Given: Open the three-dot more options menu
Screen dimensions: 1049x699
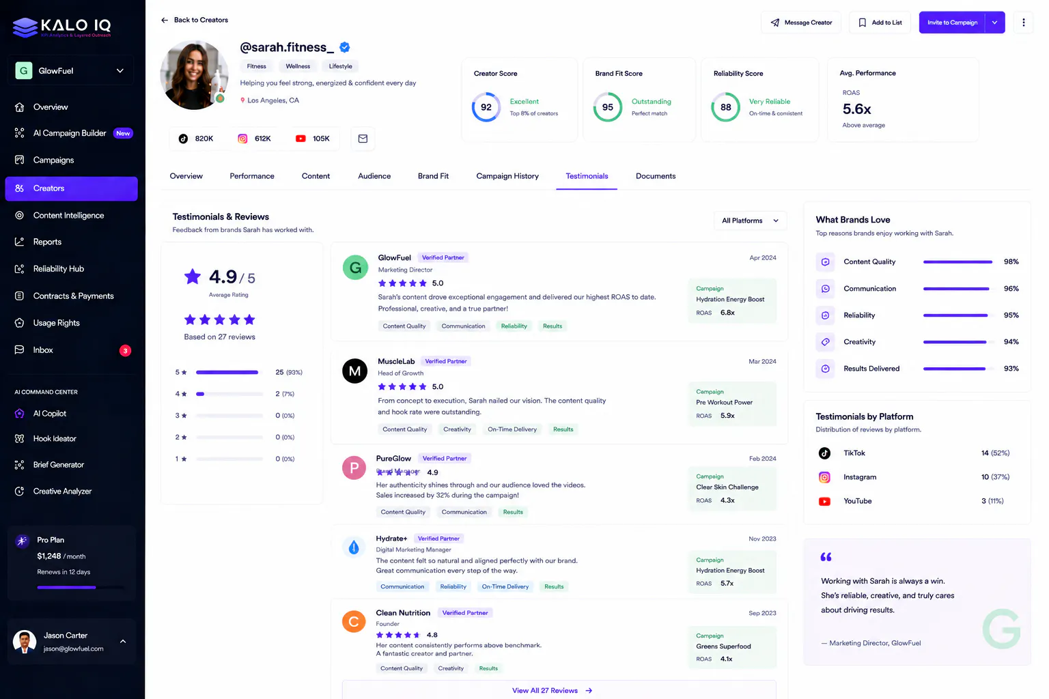Looking at the screenshot, I should click(1023, 23).
